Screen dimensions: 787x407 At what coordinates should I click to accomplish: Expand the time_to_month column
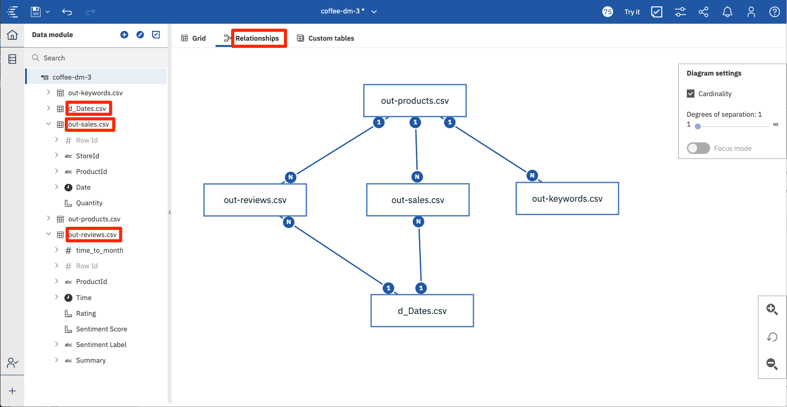(x=56, y=250)
